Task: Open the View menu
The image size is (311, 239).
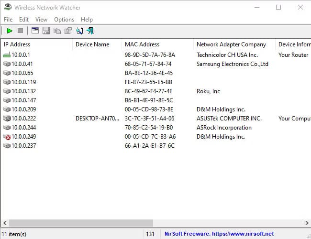Action: pos(41,20)
